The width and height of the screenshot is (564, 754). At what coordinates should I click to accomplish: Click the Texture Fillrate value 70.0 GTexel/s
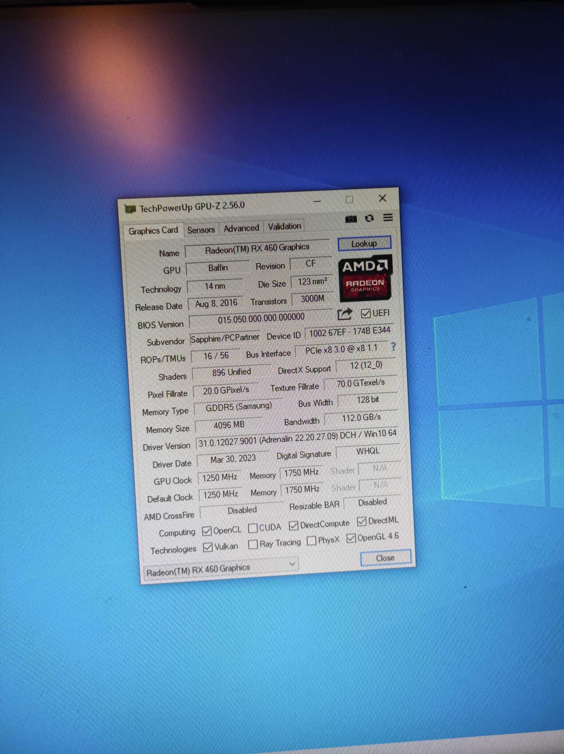coord(361,383)
